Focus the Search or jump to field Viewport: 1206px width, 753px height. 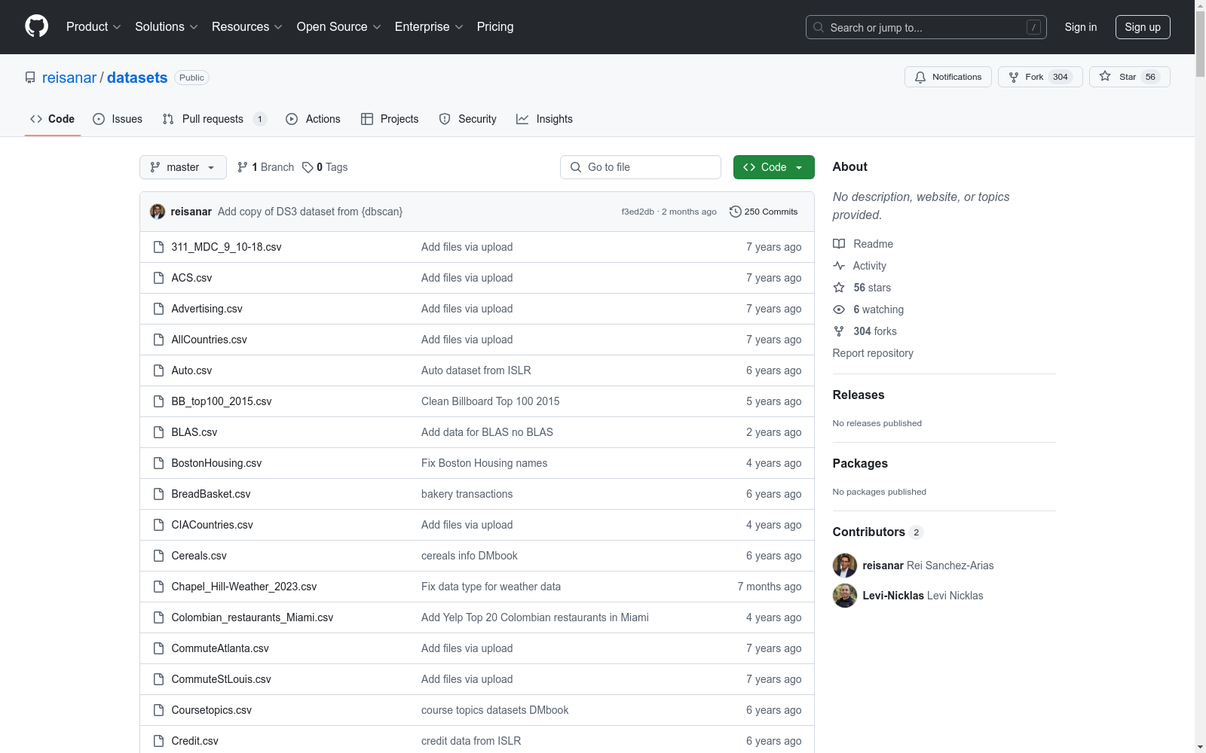926,27
